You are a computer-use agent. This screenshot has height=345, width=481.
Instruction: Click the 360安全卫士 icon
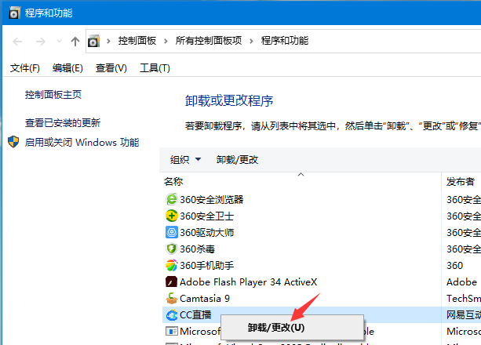pos(172,216)
